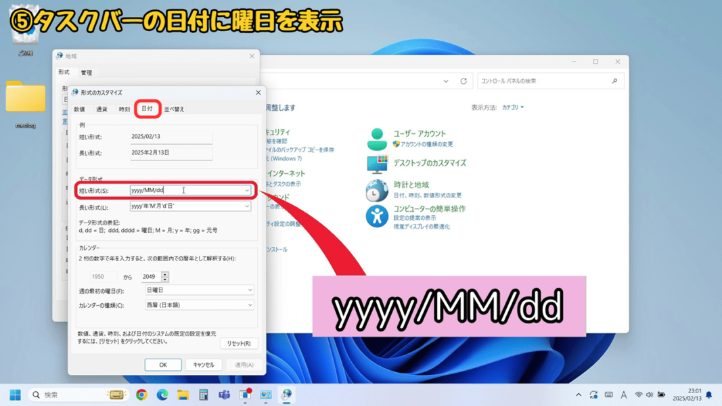Launch Chrome from the taskbar

[141, 394]
